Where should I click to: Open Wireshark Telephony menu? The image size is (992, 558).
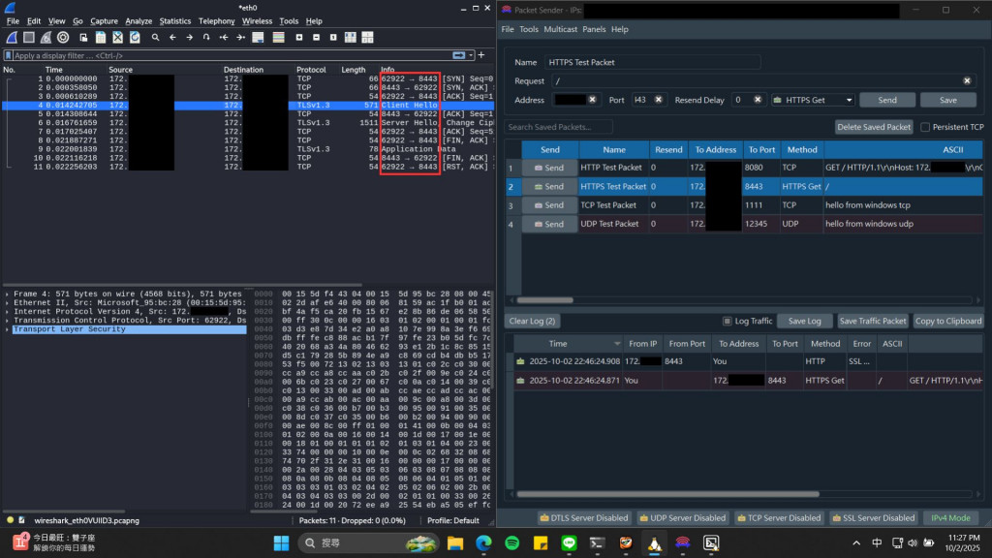pyautogui.click(x=216, y=21)
